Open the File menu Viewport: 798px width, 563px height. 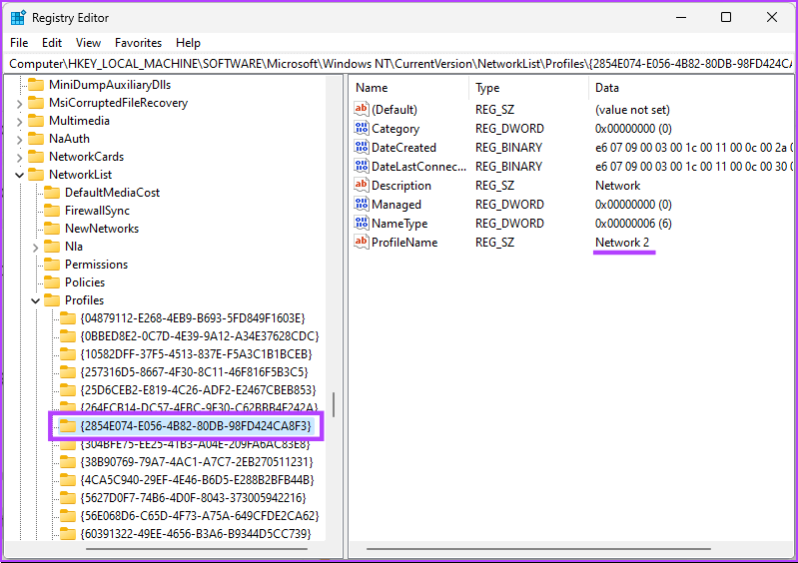pyautogui.click(x=19, y=43)
